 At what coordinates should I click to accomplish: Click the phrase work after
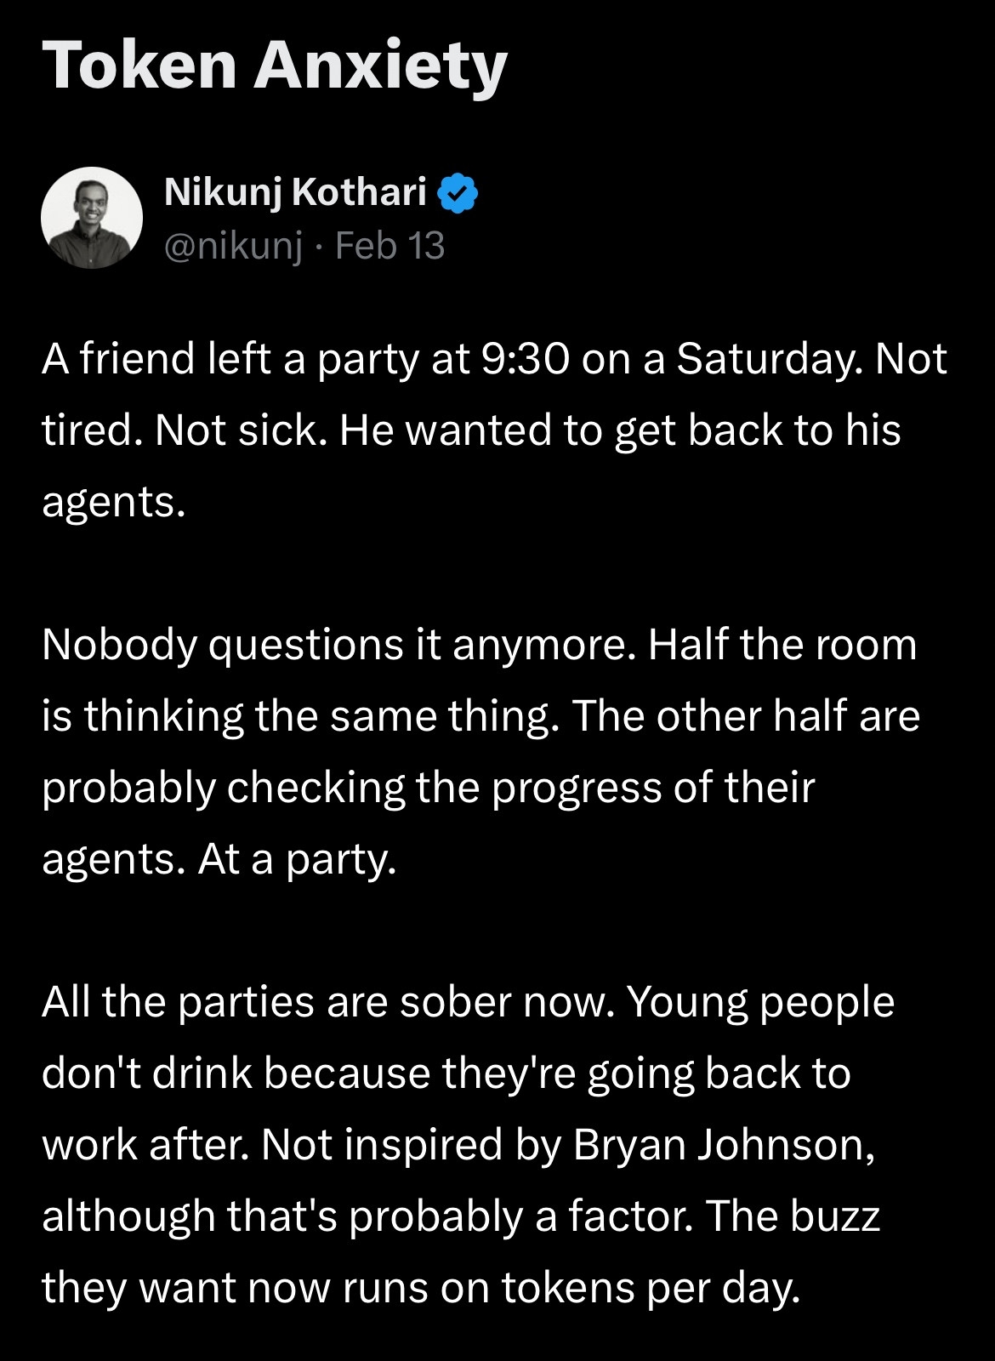145,1145
